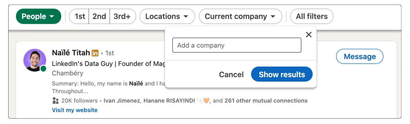Click the Hanane RISAYINDI mutual connection name
Screen dimensions: 410x124
pos(169,101)
